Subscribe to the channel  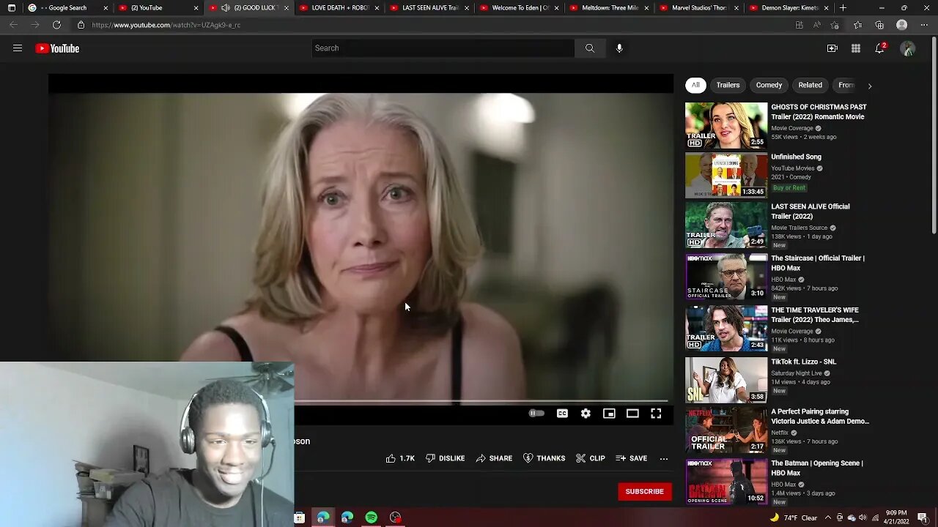[x=645, y=491]
